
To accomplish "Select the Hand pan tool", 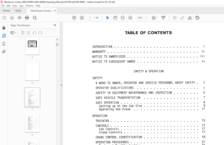I will coord(115,18).
